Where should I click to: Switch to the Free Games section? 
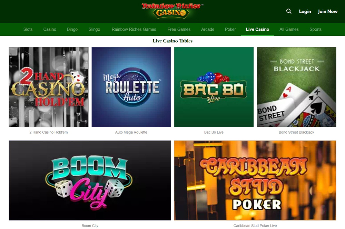[179, 29]
